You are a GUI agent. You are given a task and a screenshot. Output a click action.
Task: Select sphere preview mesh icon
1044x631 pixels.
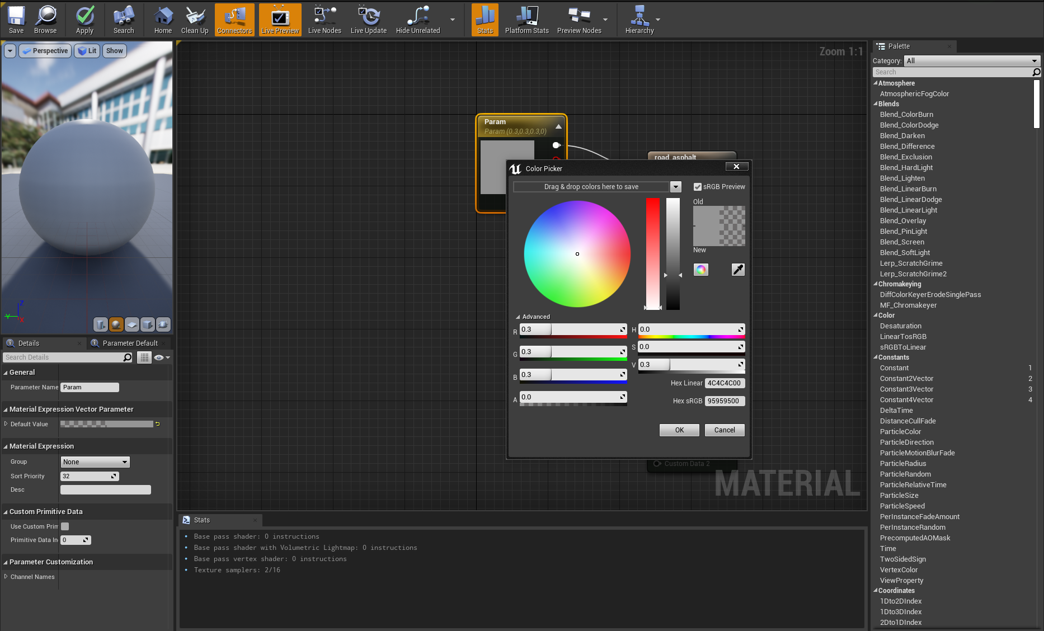pos(116,324)
